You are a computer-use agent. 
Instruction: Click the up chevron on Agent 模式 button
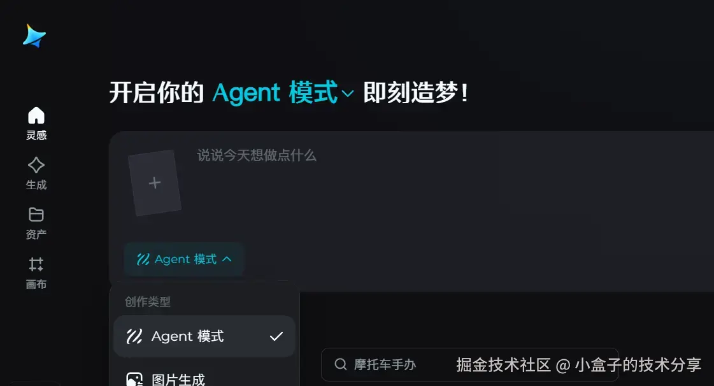(227, 259)
